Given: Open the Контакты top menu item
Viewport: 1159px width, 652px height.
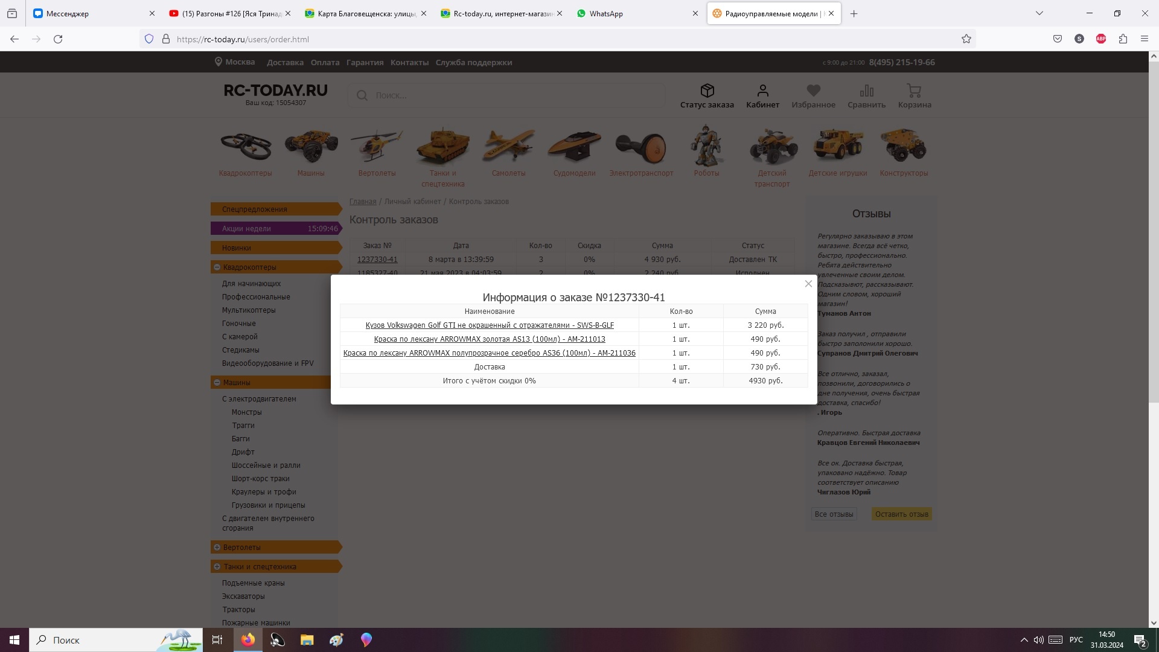Looking at the screenshot, I should tap(409, 62).
